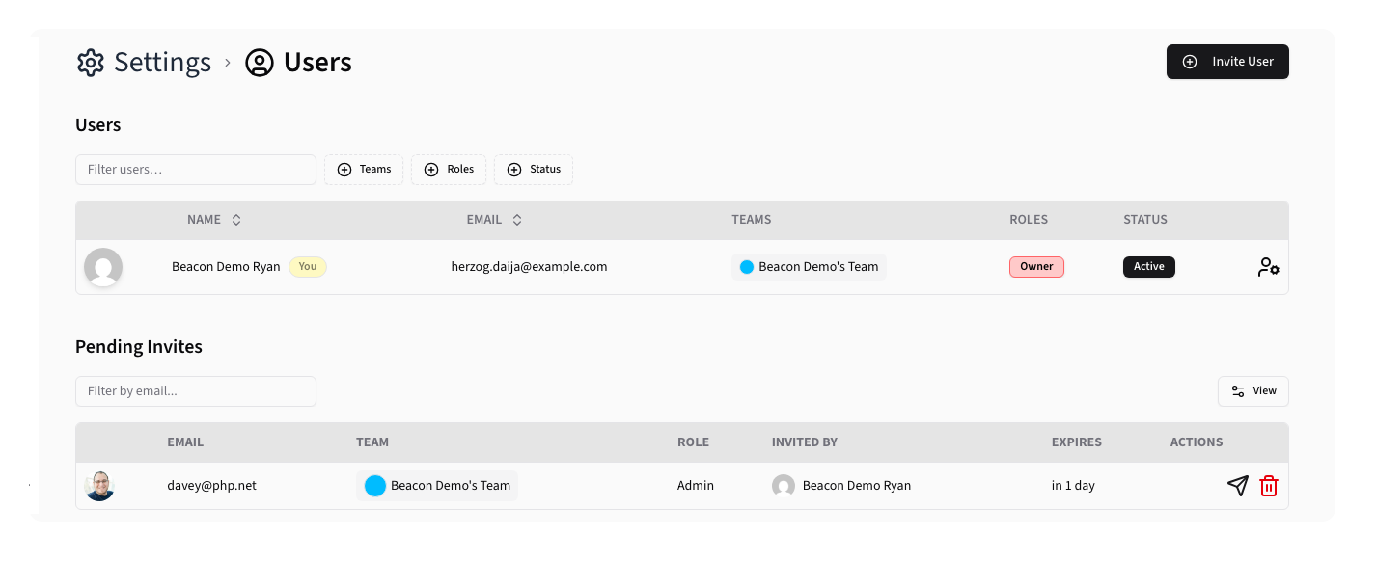
Task: Click the Filter by email input field
Action: 196,390
